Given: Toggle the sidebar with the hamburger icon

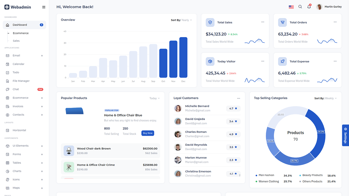Looking at the screenshot, I should click(44, 7).
